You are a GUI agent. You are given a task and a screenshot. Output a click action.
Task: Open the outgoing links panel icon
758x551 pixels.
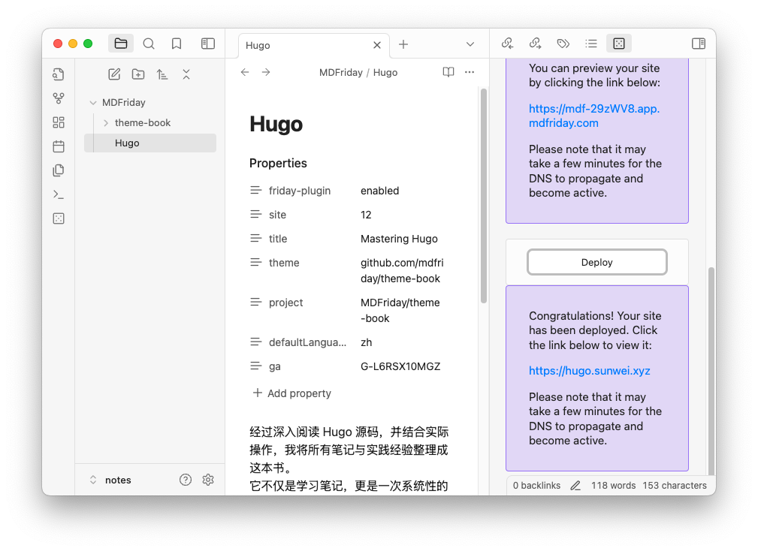coord(535,44)
